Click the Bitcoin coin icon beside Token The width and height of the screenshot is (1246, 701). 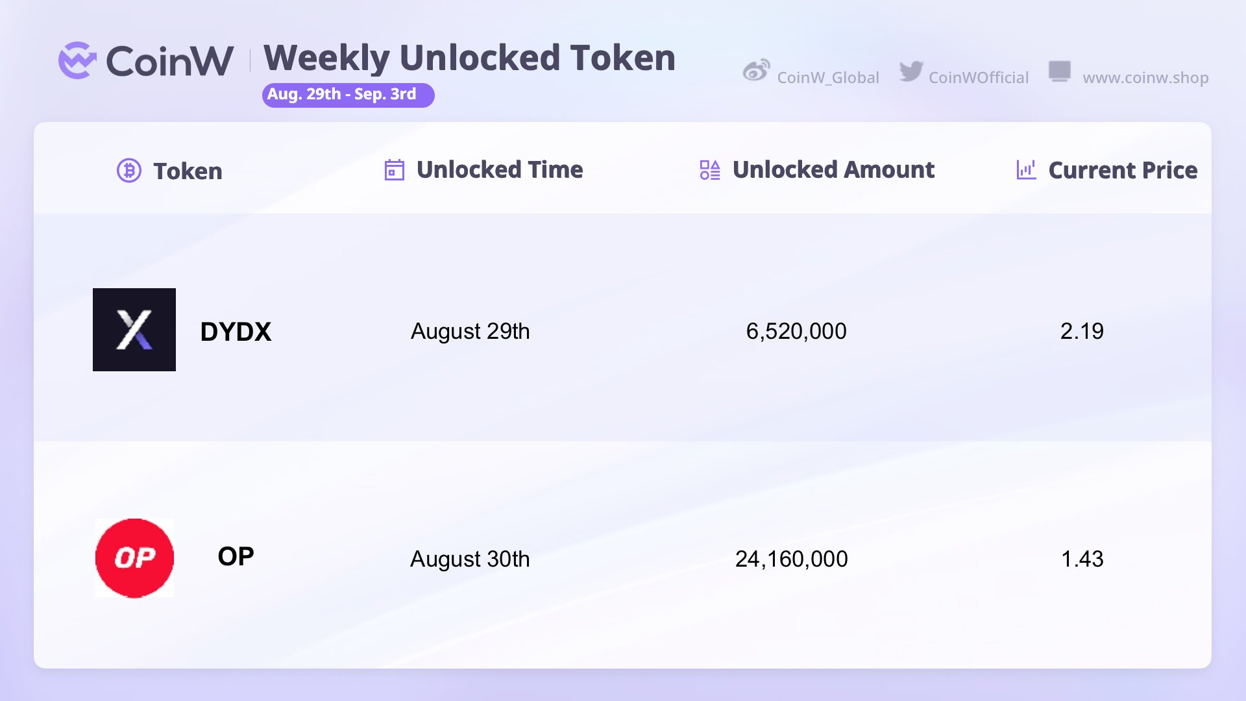click(x=129, y=171)
